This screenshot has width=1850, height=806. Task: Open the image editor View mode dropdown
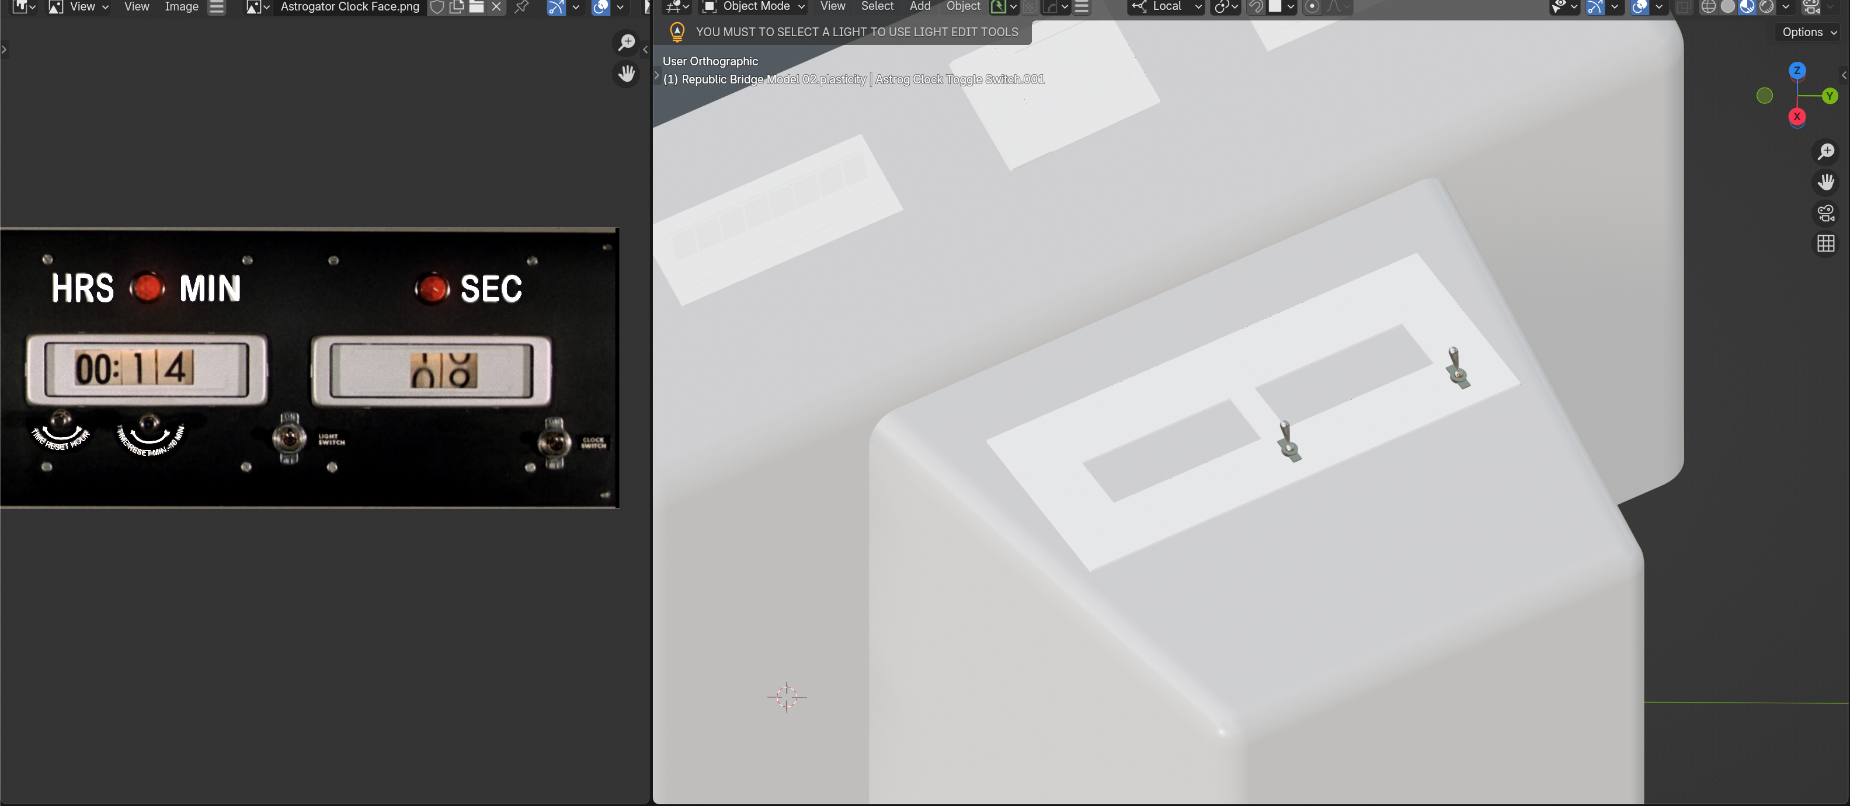(78, 6)
